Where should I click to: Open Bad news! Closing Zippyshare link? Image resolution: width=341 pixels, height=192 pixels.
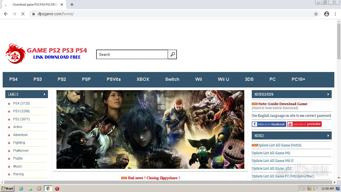(x=154, y=178)
